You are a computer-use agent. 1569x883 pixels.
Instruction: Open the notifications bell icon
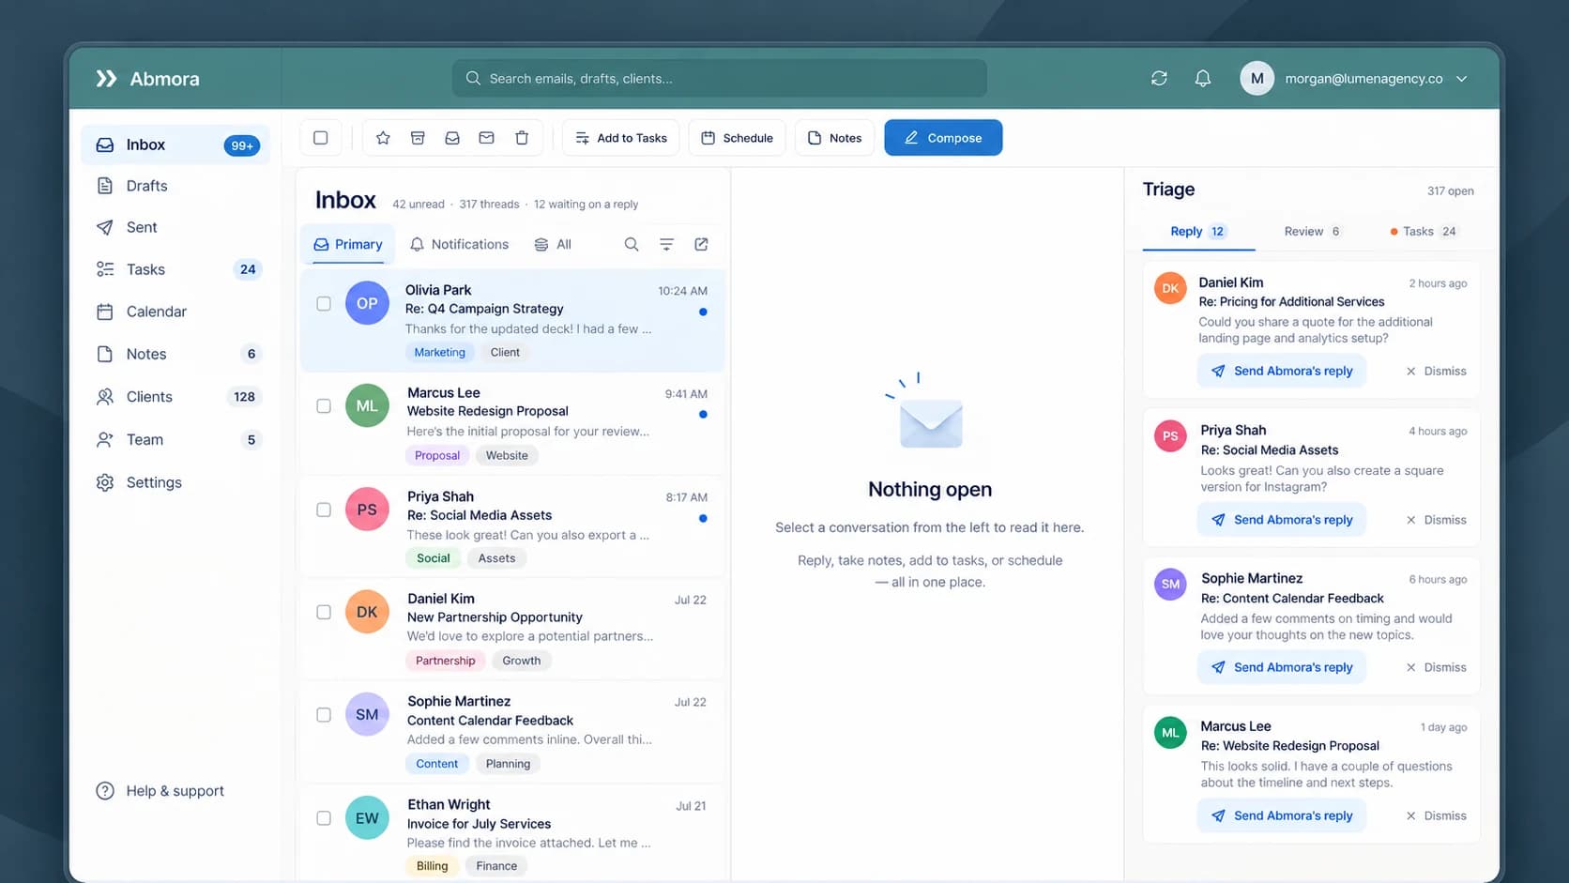click(x=1202, y=79)
